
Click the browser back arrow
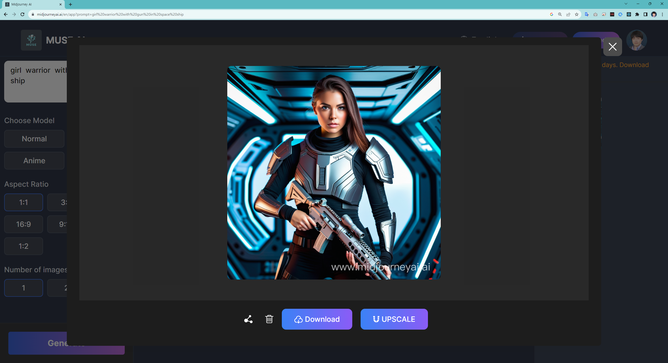(x=6, y=14)
